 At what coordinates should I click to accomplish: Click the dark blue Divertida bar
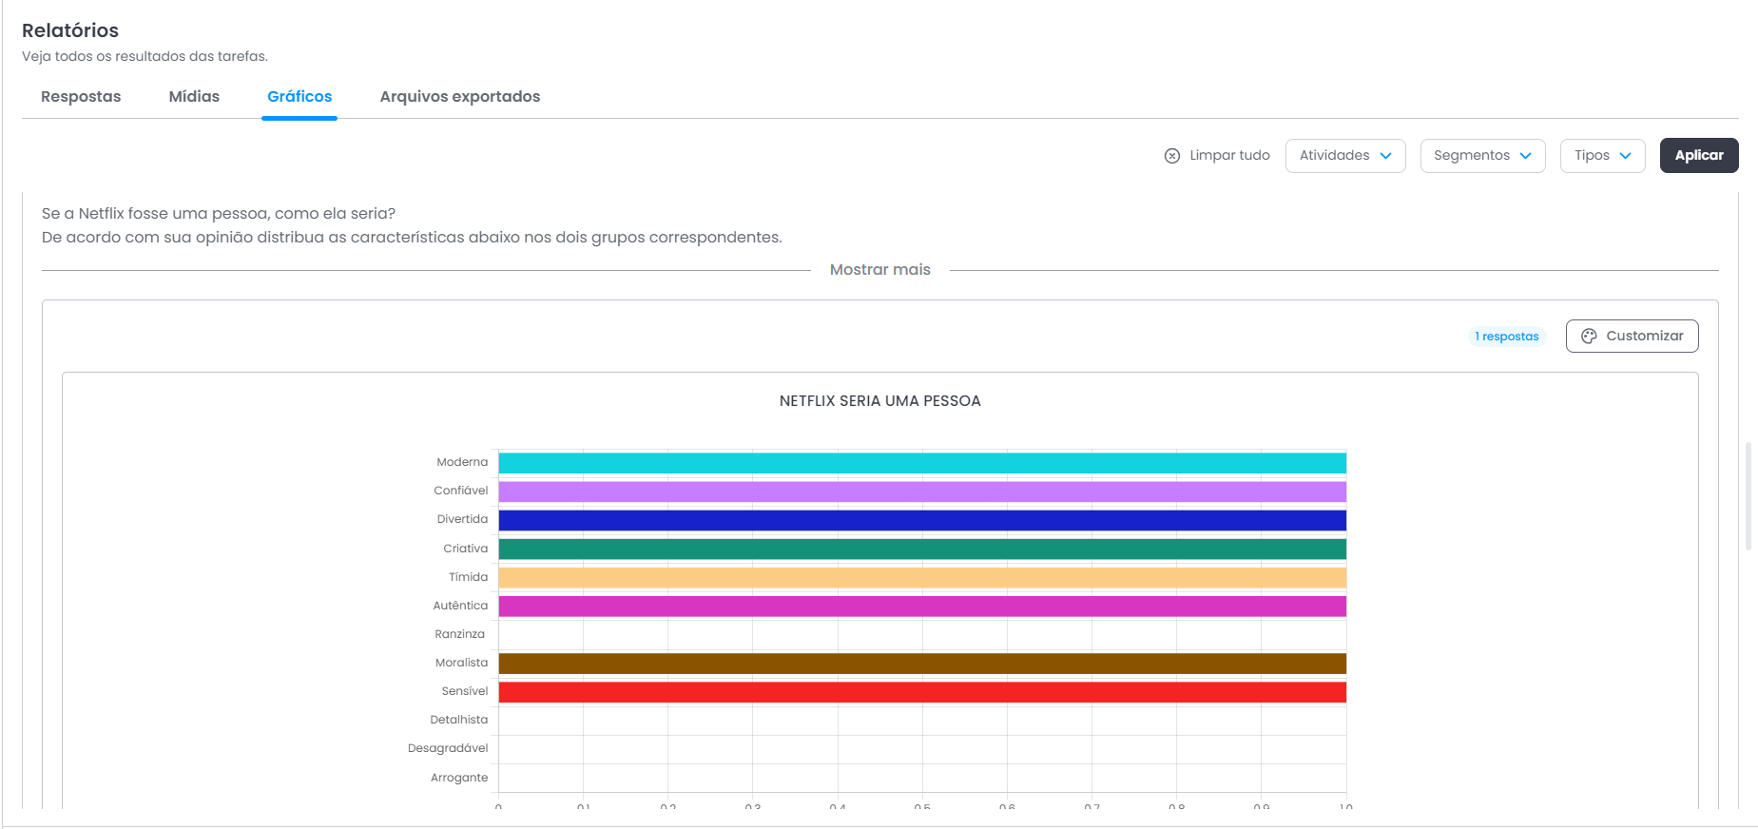(x=922, y=520)
